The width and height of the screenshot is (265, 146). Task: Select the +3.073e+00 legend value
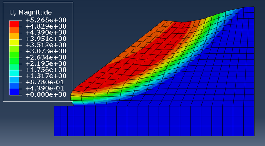[x=46, y=51]
